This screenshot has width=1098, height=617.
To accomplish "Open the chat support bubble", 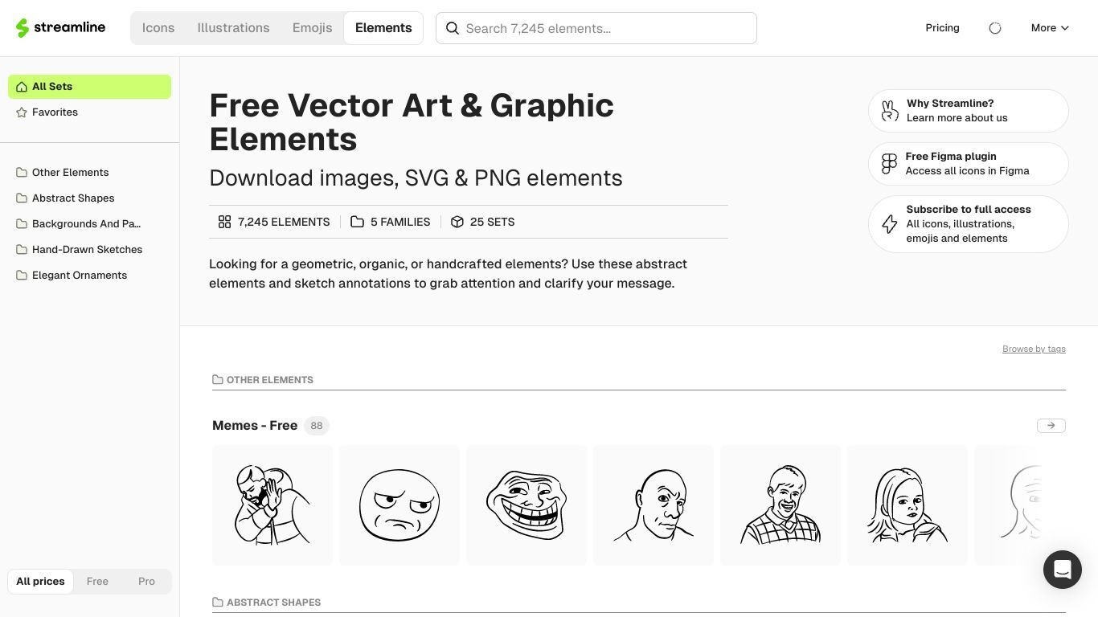I will (x=1062, y=569).
